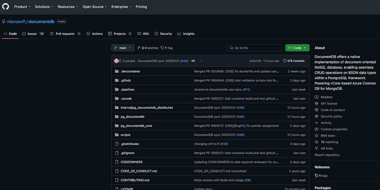Click the CONTRIBUTING.md file icon

tap(117, 180)
